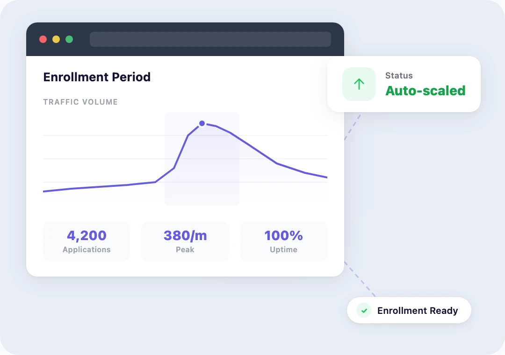Select the Enrollment Period heading tab
Image resolution: width=505 pixels, height=355 pixels.
[x=97, y=77]
